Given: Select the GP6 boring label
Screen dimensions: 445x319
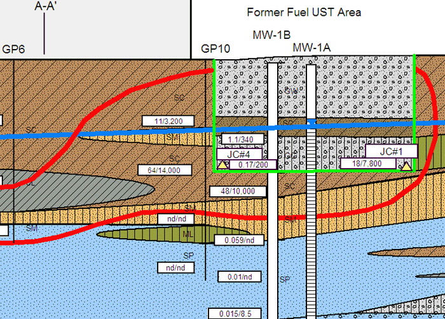Looking at the screenshot, I should coord(13,49).
